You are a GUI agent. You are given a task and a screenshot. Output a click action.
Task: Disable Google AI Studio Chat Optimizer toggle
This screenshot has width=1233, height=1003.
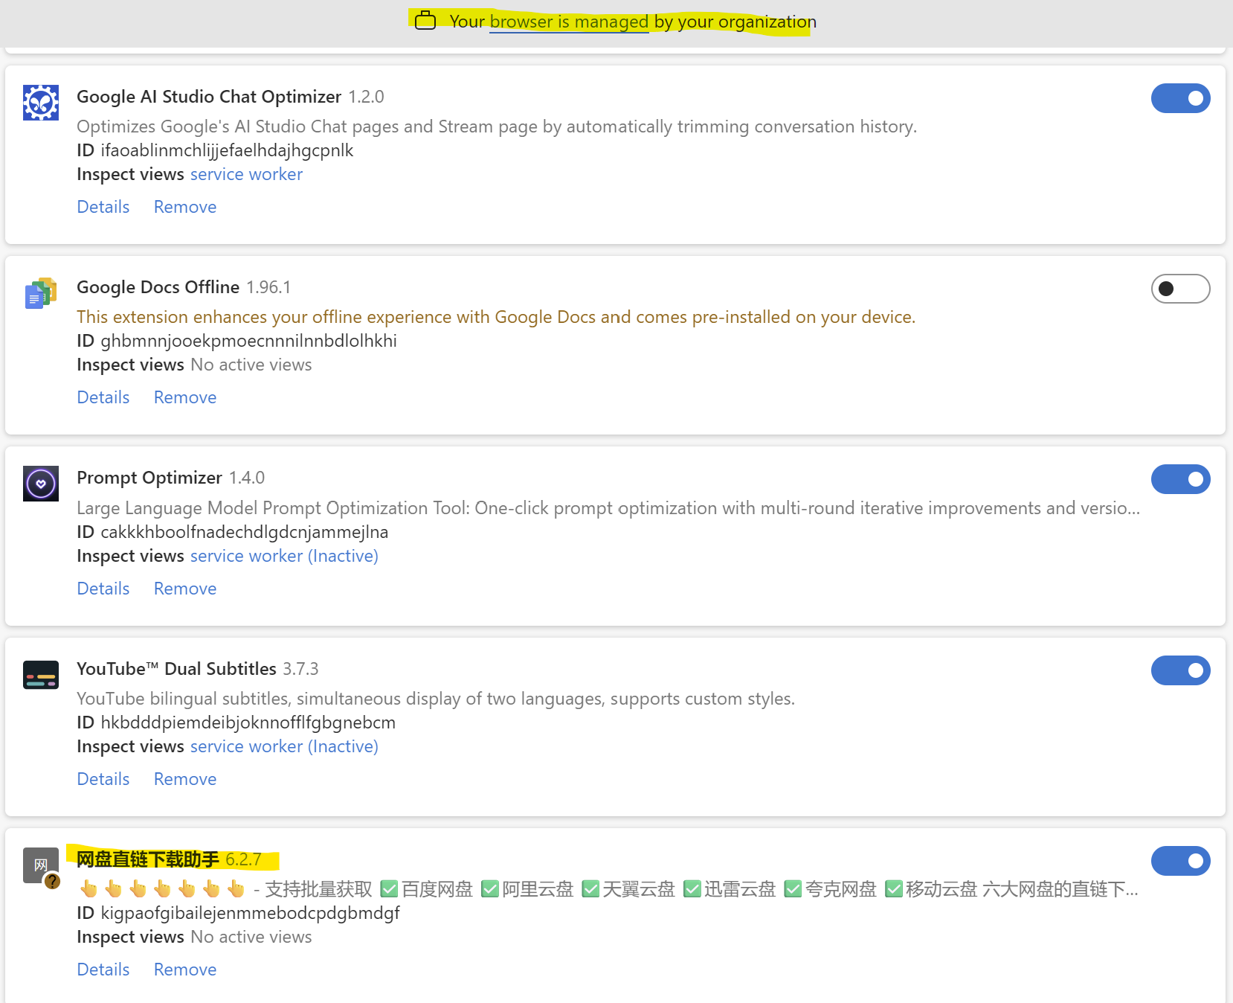pos(1180,98)
